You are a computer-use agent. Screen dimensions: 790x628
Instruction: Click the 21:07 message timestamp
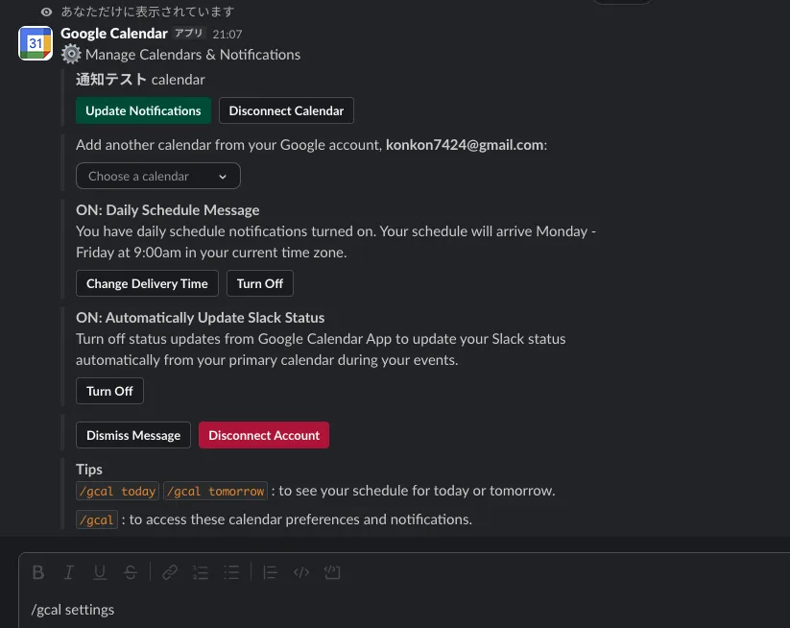coord(227,35)
